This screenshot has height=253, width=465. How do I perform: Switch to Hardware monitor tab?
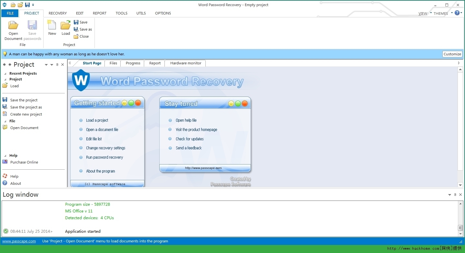(x=185, y=63)
